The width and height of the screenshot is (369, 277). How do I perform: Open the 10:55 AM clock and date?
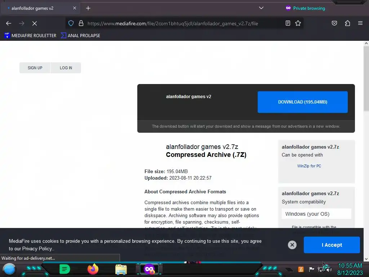350,269
